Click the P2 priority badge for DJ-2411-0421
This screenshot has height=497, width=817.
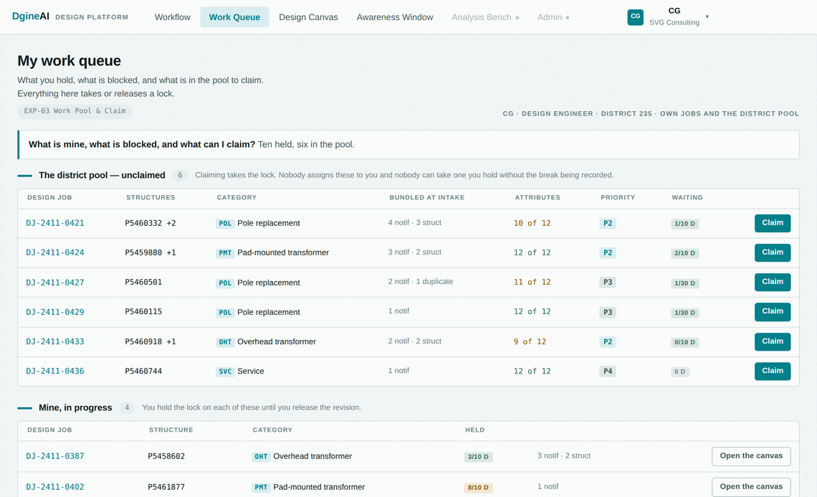point(608,223)
